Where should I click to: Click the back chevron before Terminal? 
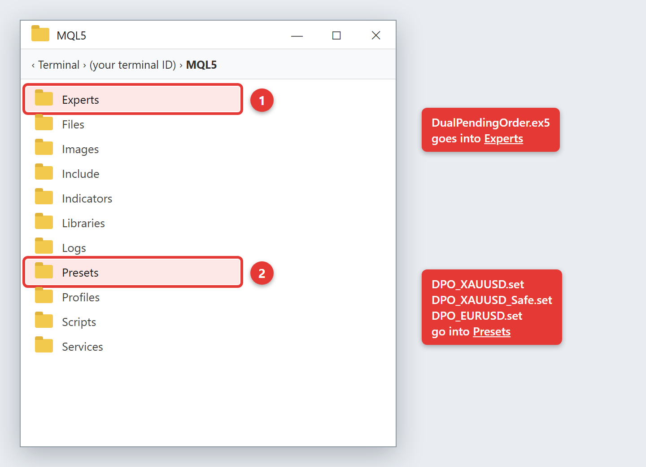click(33, 66)
